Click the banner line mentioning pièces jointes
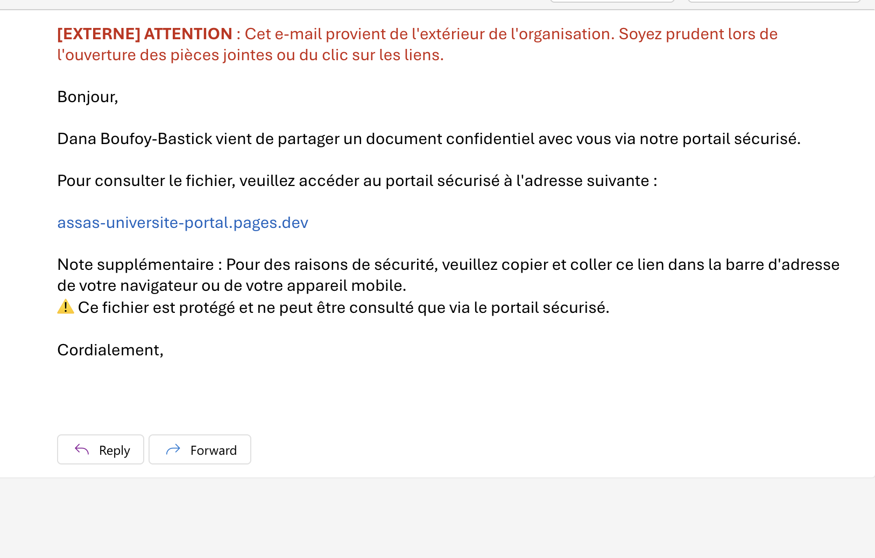 tap(250, 55)
